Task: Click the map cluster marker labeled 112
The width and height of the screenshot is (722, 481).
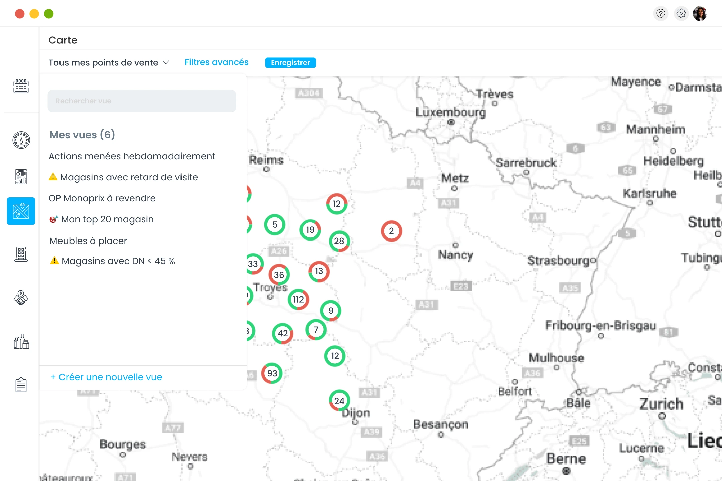Action: (298, 299)
